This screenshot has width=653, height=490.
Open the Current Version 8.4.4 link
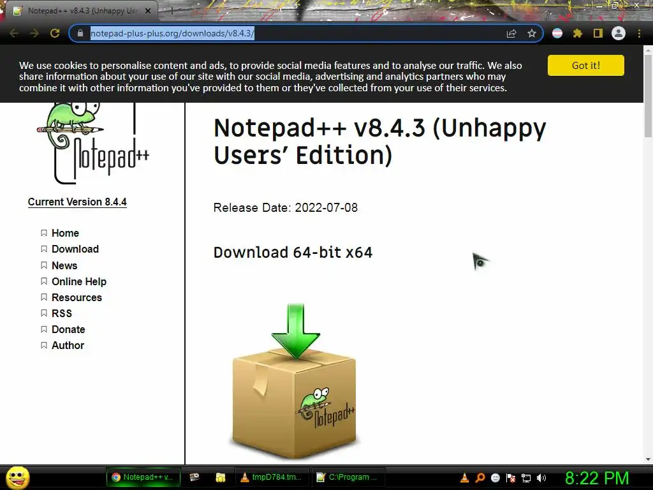click(x=77, y=202)
